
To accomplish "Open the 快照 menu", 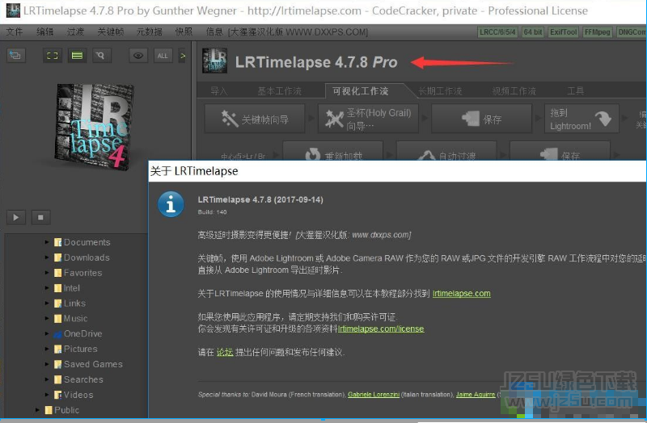I will 184,31.
